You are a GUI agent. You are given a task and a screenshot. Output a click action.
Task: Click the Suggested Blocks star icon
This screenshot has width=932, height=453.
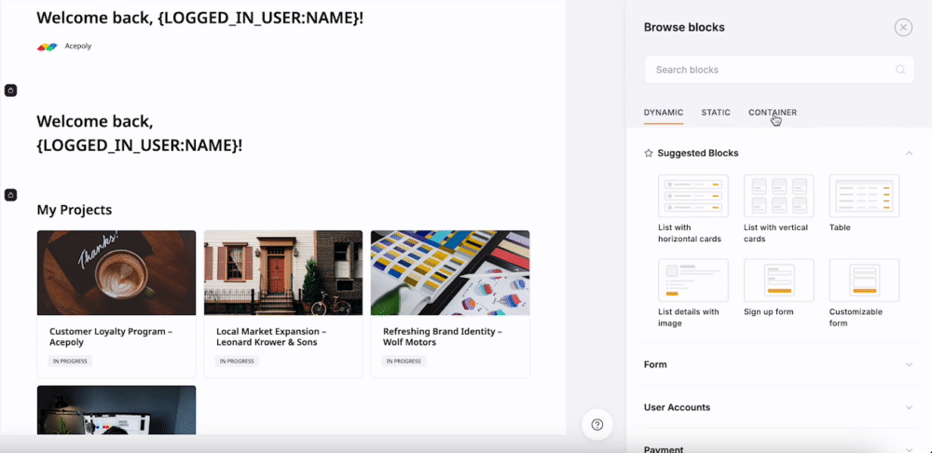pos(649,154)
